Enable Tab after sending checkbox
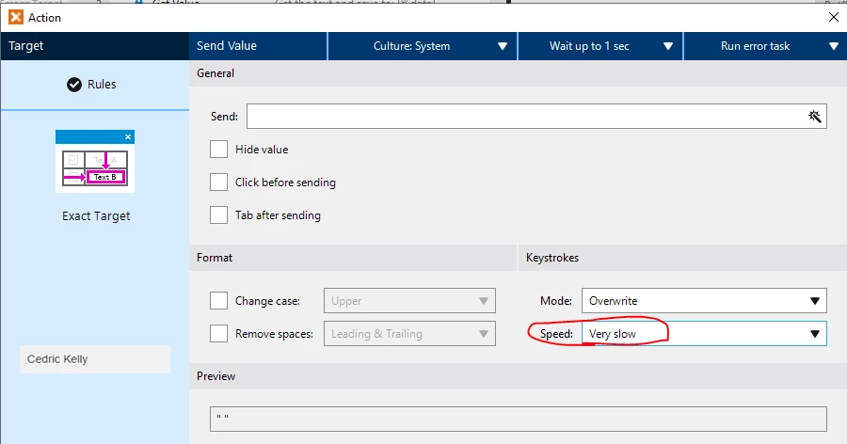The width and height of the screenshot is (847, 444). coord(218,215)
